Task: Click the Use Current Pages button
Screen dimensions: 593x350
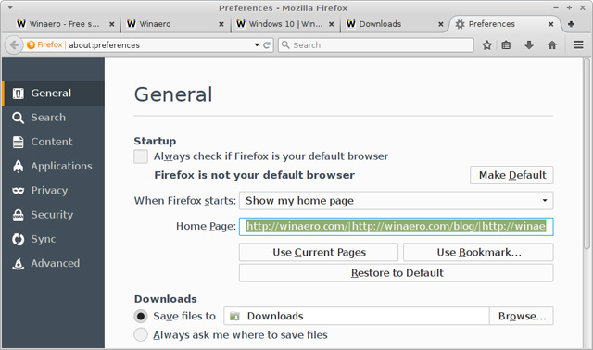Action: pyautogui.click(x=319, y=252)
